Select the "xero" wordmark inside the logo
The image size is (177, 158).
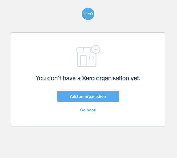[x=88, y=14]
